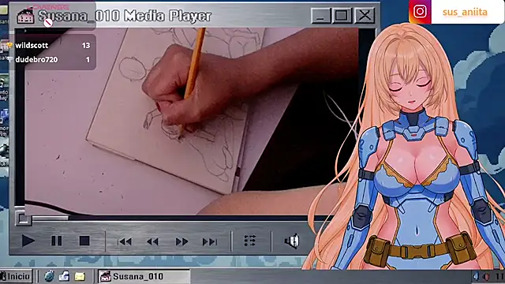Open the Inicio start button
The height and width of the screenshot is (284, 505).
17,276
